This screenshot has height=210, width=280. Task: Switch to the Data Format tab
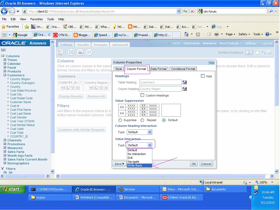(159, 69)
